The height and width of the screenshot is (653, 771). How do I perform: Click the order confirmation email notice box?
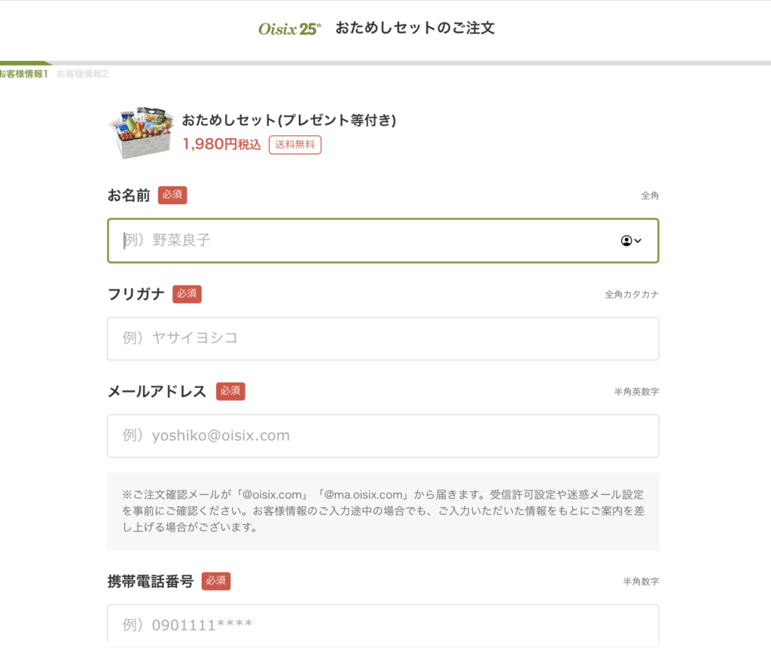click(382, 511)
